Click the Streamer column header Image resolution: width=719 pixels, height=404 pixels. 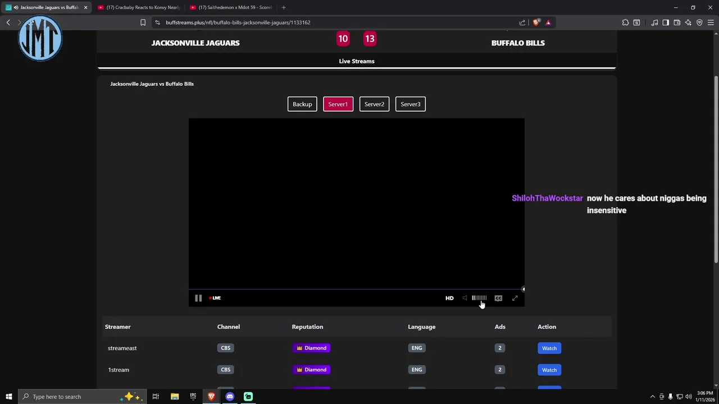click(x=118, y=327)
